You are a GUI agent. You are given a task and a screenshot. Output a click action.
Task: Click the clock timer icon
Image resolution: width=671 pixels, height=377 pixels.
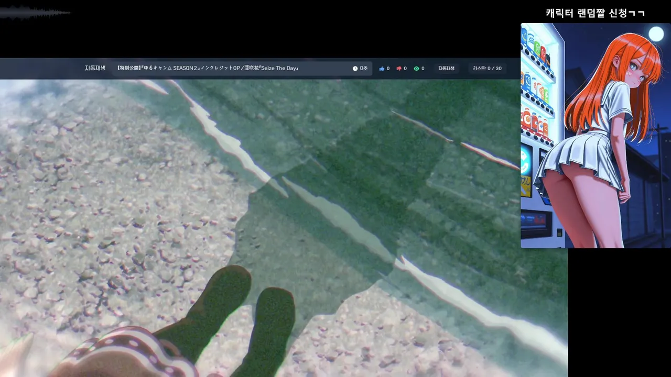pos(355,69)
